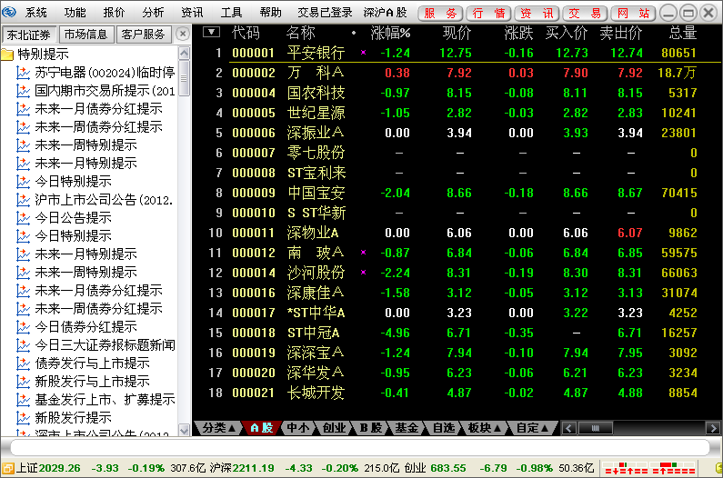Image resolution: width=723 pixels, height=478 pixels.
Task: Click chart icon beside 苏宁电器 notice
Action: click(x=25, y=73)
